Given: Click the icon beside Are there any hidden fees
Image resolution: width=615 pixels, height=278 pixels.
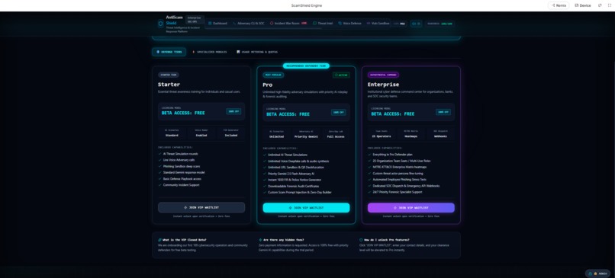Looking at the screenshot, I should click(x=260, y=240).
